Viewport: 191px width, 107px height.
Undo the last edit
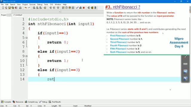26,8
